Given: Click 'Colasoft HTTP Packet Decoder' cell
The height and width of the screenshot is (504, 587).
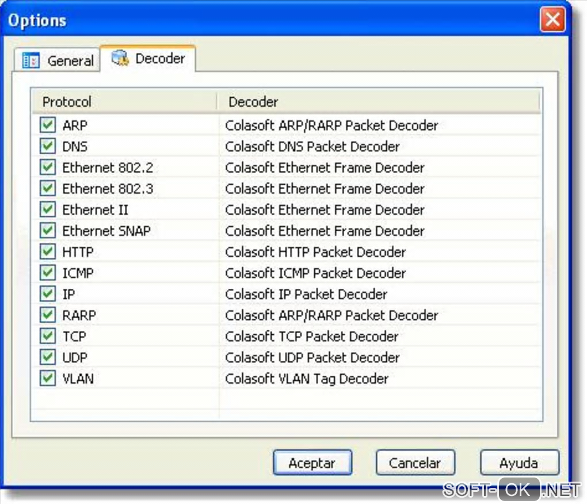Looking at the screenshot, I should coord(315,252).
